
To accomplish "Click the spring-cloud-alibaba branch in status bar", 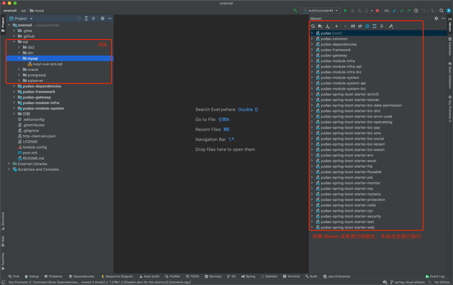I will [x=407, y=282].
